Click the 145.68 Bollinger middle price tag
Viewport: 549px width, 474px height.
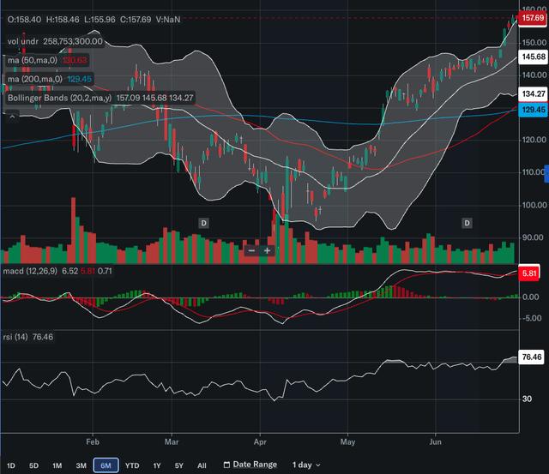(x=533, y=57)
